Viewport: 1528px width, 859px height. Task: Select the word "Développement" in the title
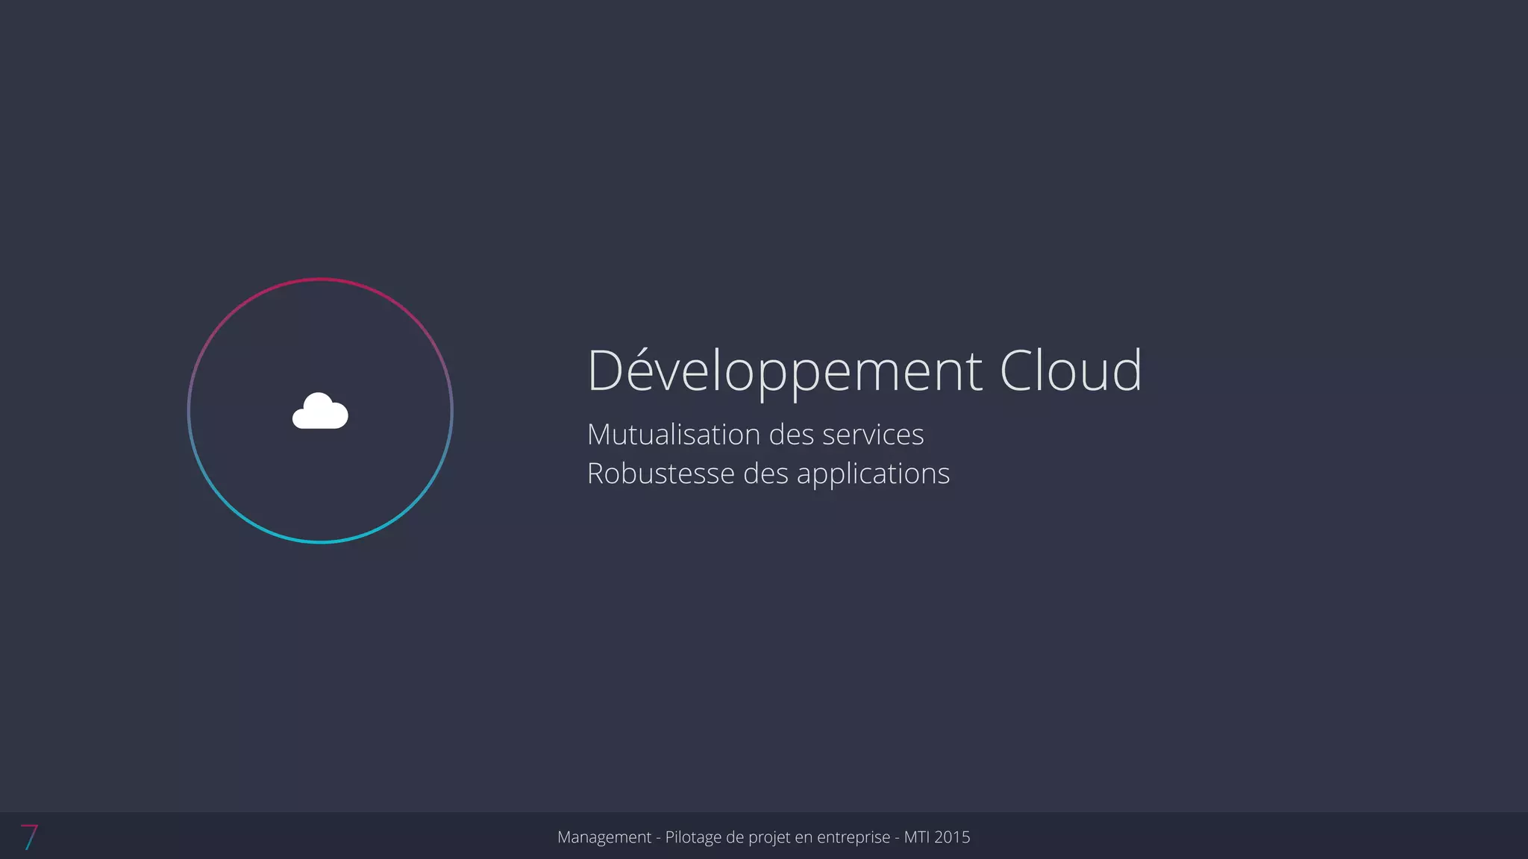[784, 371]
